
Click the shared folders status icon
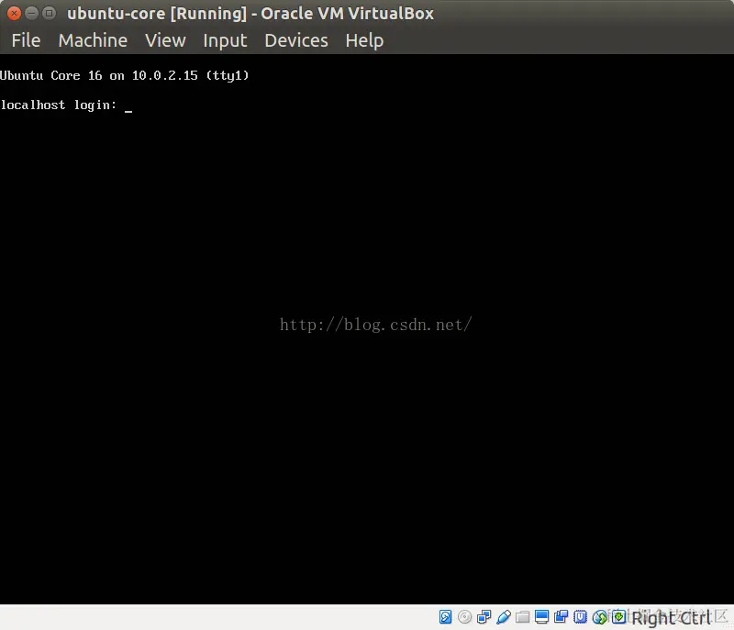(x=522, y=617)
